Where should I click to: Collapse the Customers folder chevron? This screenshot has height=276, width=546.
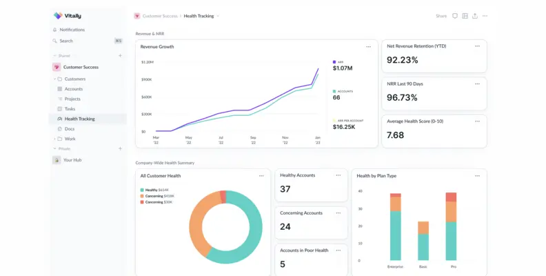click(x=54, y=79)
